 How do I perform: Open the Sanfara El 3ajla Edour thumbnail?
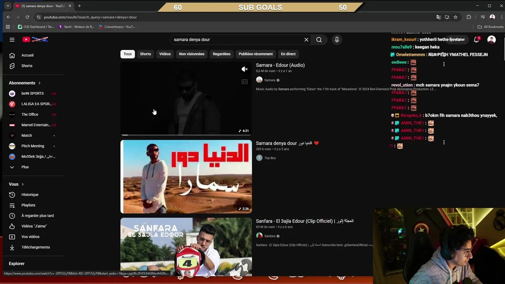(186, 247)
